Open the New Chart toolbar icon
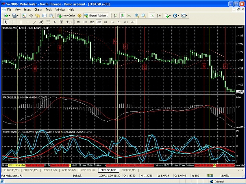 (6, 16)
